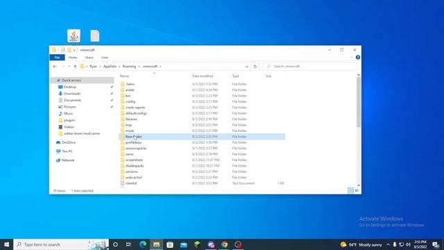Open the Java icon on the desktop
The height and width of the screenshot is (250, 444).
pos(74,36)
